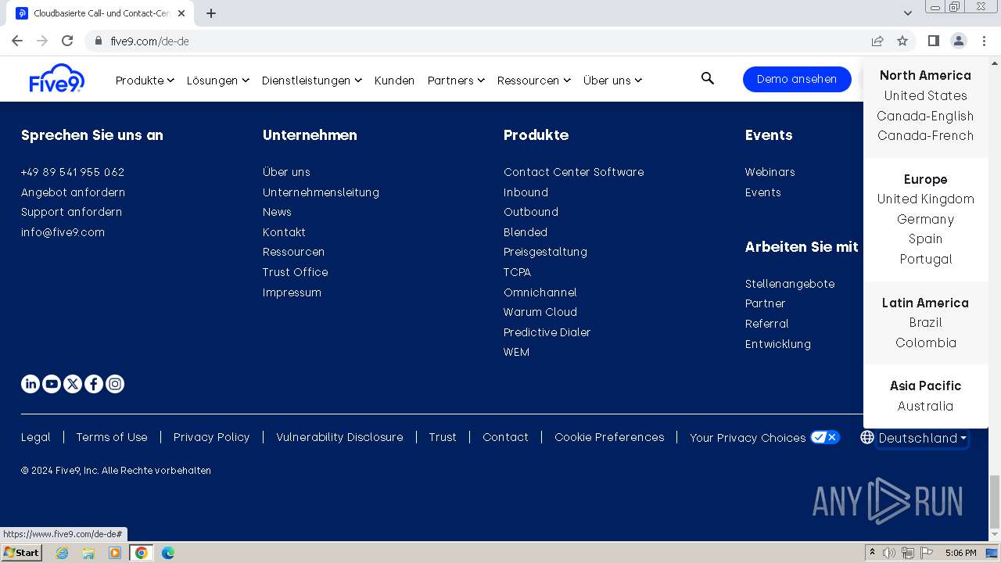Screen dimensions: 1001x563
Task: Click the volume speaker icon in system tray
Action: 889,553
